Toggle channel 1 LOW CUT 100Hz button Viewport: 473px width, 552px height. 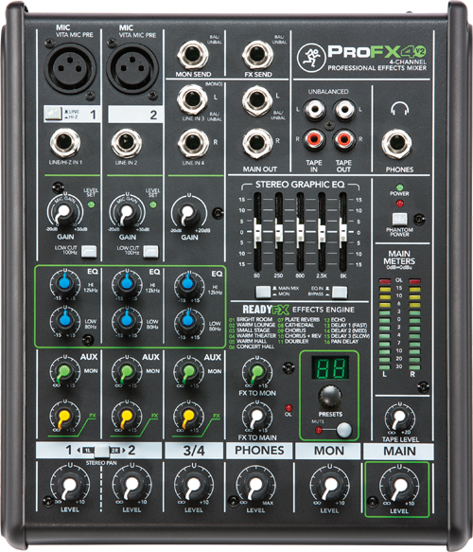89,251
